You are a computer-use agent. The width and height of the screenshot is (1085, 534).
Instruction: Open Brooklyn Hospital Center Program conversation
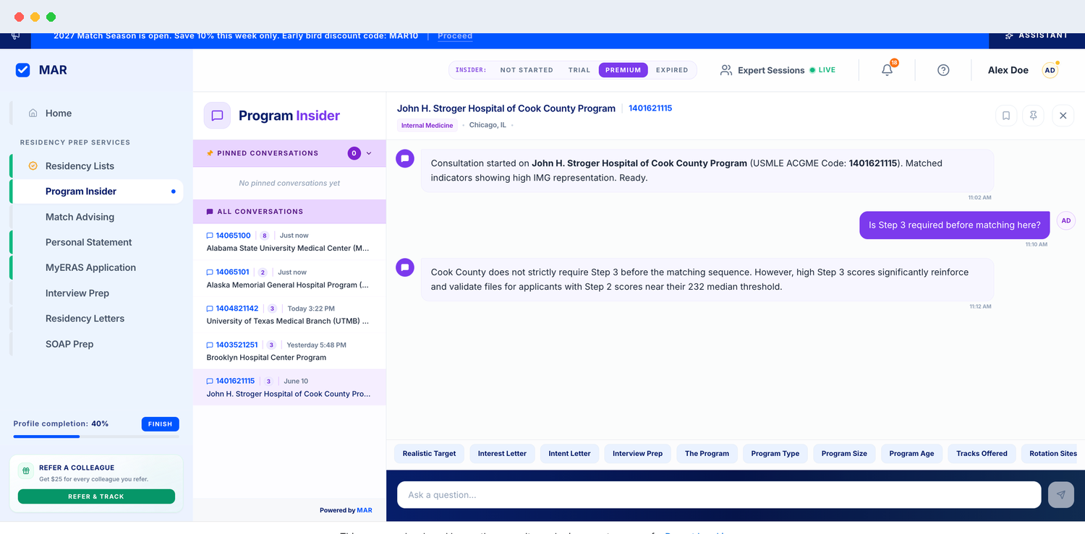tap(289, 351)
